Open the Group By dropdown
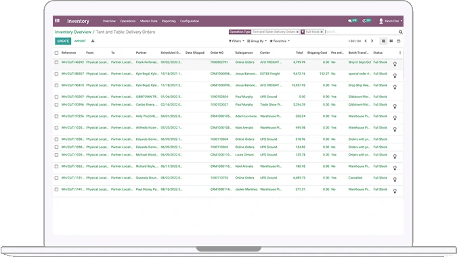The image size is (457, 257). point(257,41)
